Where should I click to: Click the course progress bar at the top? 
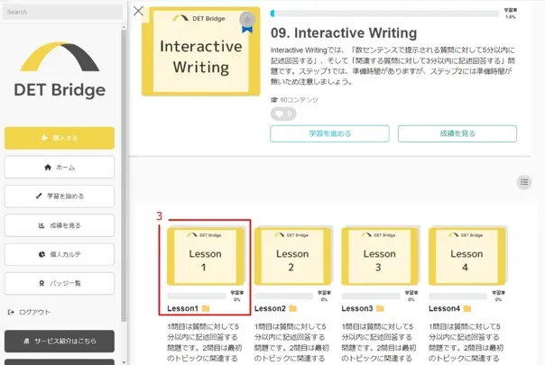(384, 14)
